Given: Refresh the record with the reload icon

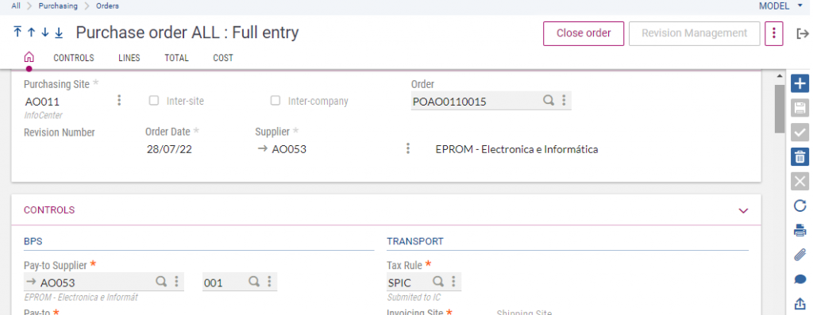Looking at the screenshot, I should [x=800, y=206].
